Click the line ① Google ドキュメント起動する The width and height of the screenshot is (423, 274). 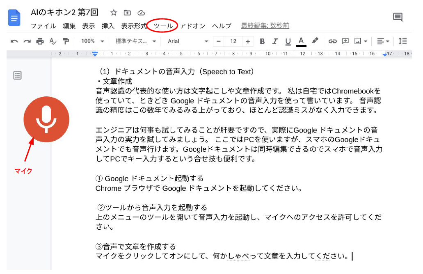(x=149, y=178)
